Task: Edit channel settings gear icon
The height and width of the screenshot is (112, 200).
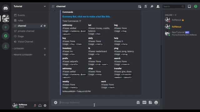Action: click(45, 26)
